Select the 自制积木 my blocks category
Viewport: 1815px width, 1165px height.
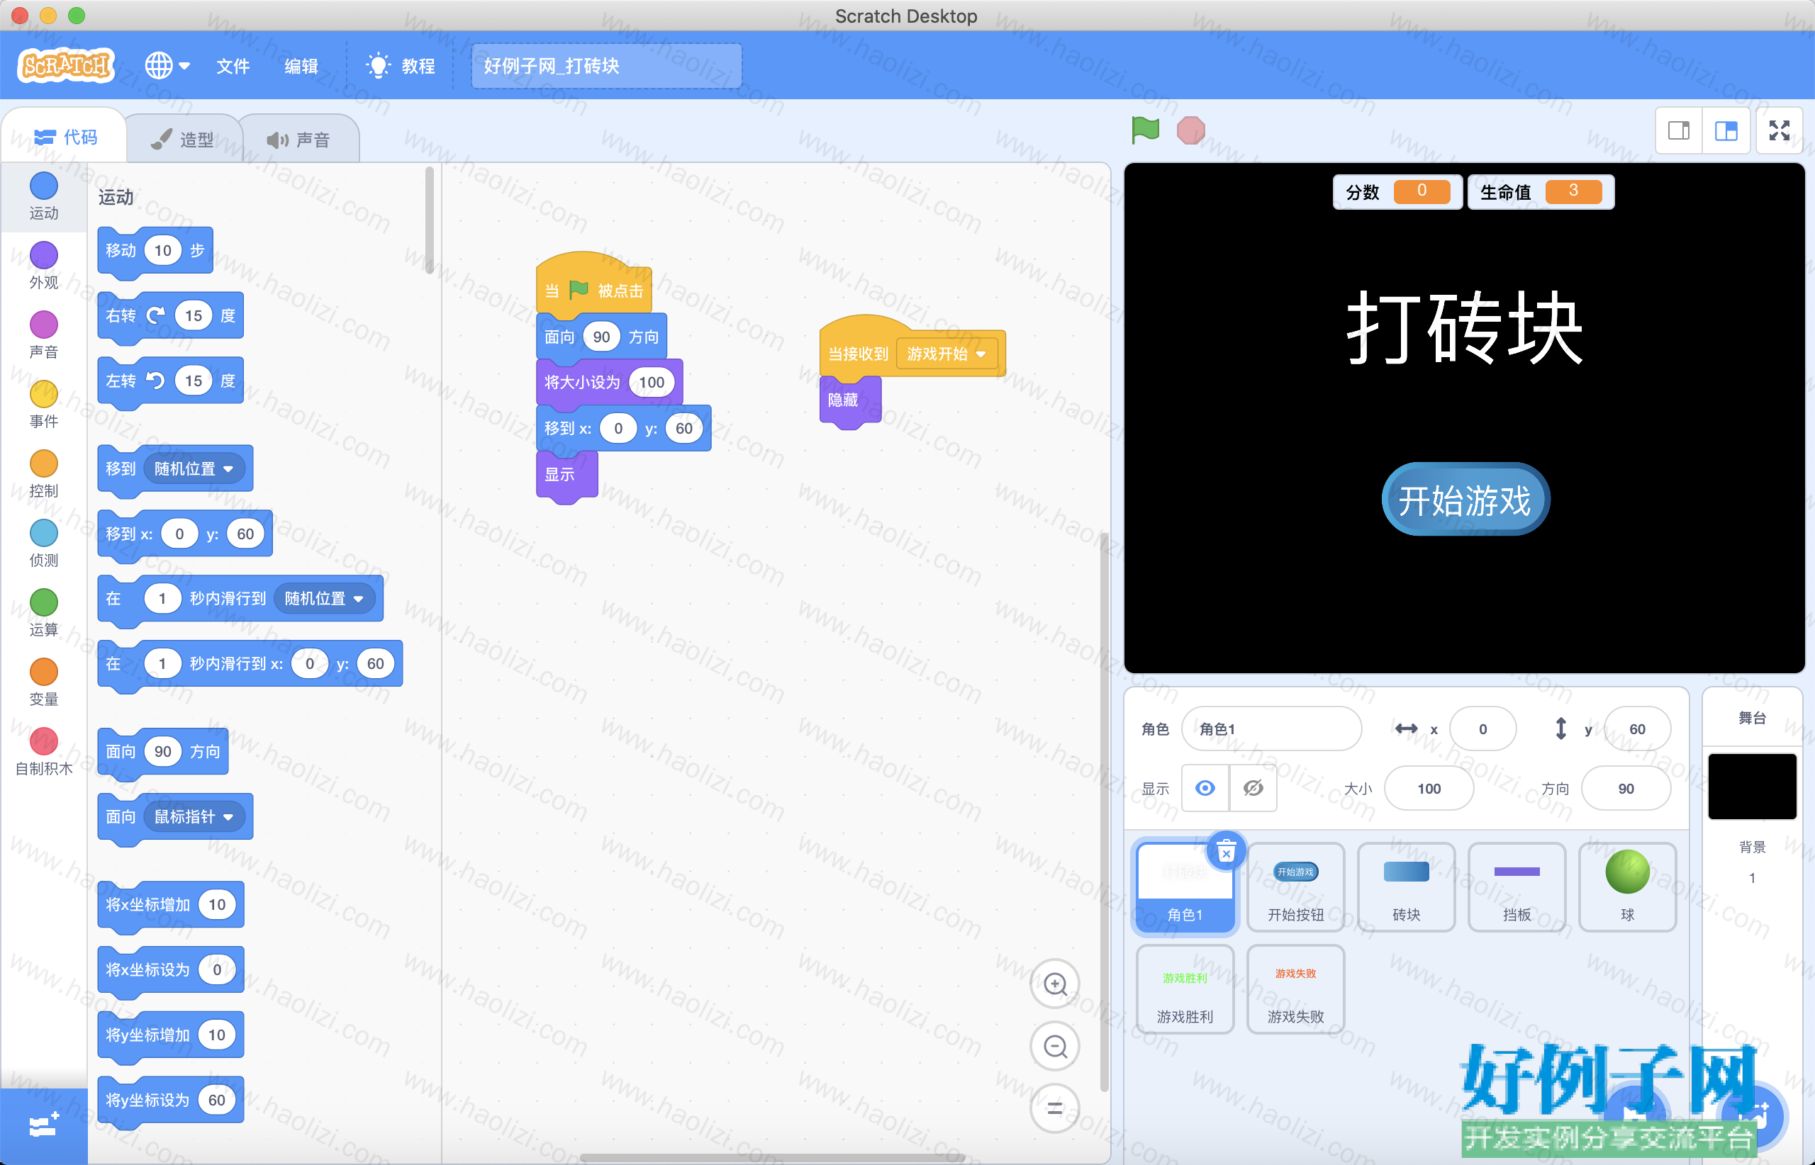pyautogui.click(x=44, y=753)
